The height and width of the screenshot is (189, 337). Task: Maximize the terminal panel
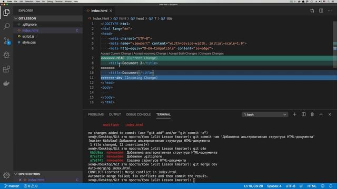(321, 114)
